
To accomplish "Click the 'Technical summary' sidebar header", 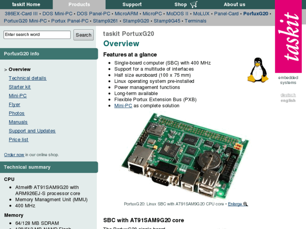I will 49,167.
